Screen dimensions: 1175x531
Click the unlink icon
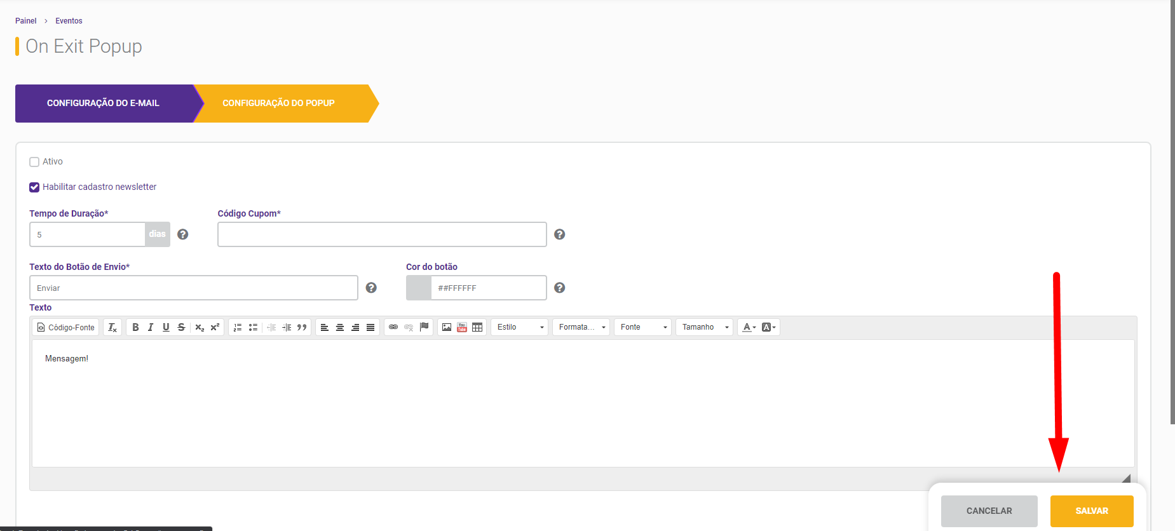[x=409, y=327]
